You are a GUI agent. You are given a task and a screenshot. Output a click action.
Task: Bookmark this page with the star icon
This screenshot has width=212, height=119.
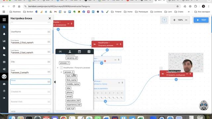(178, 6)
